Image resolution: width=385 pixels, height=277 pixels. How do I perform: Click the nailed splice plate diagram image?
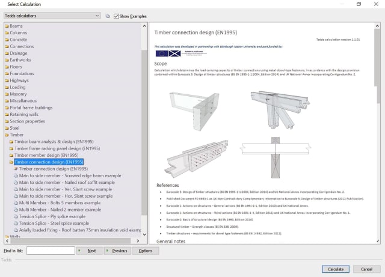click(x=196, y=159)
